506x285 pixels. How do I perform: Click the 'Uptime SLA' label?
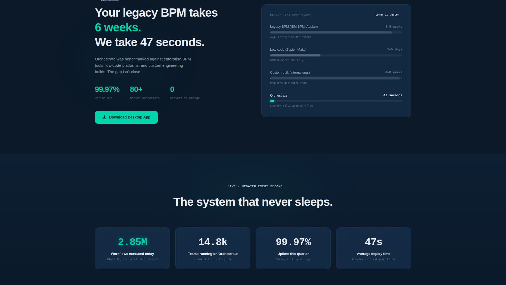104,98
